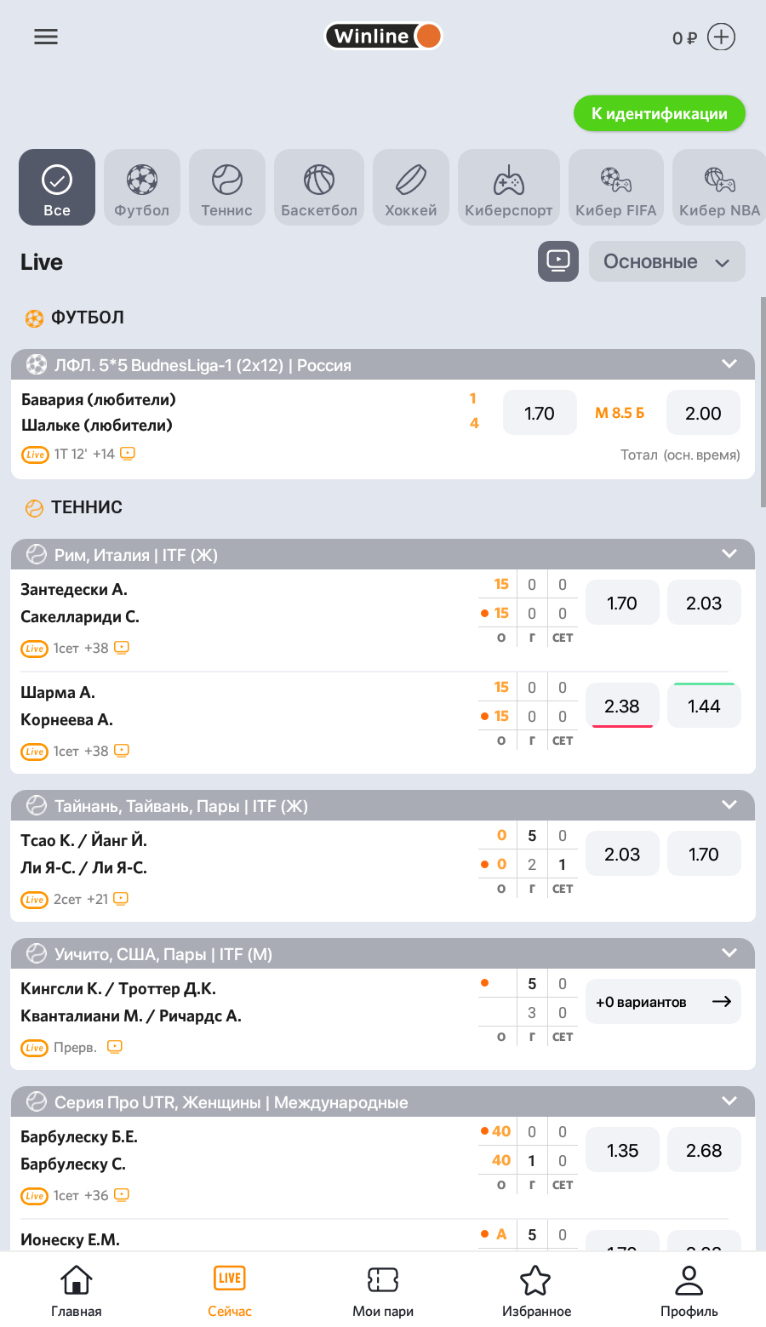Pick odds 2.38 for Шарма А.

point(622,706)
